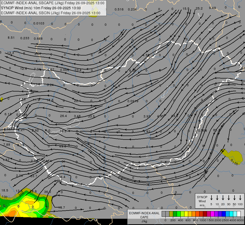Click the SBCIN title line
This screenshot has width=245, height=225.
[x=51, y=13]
